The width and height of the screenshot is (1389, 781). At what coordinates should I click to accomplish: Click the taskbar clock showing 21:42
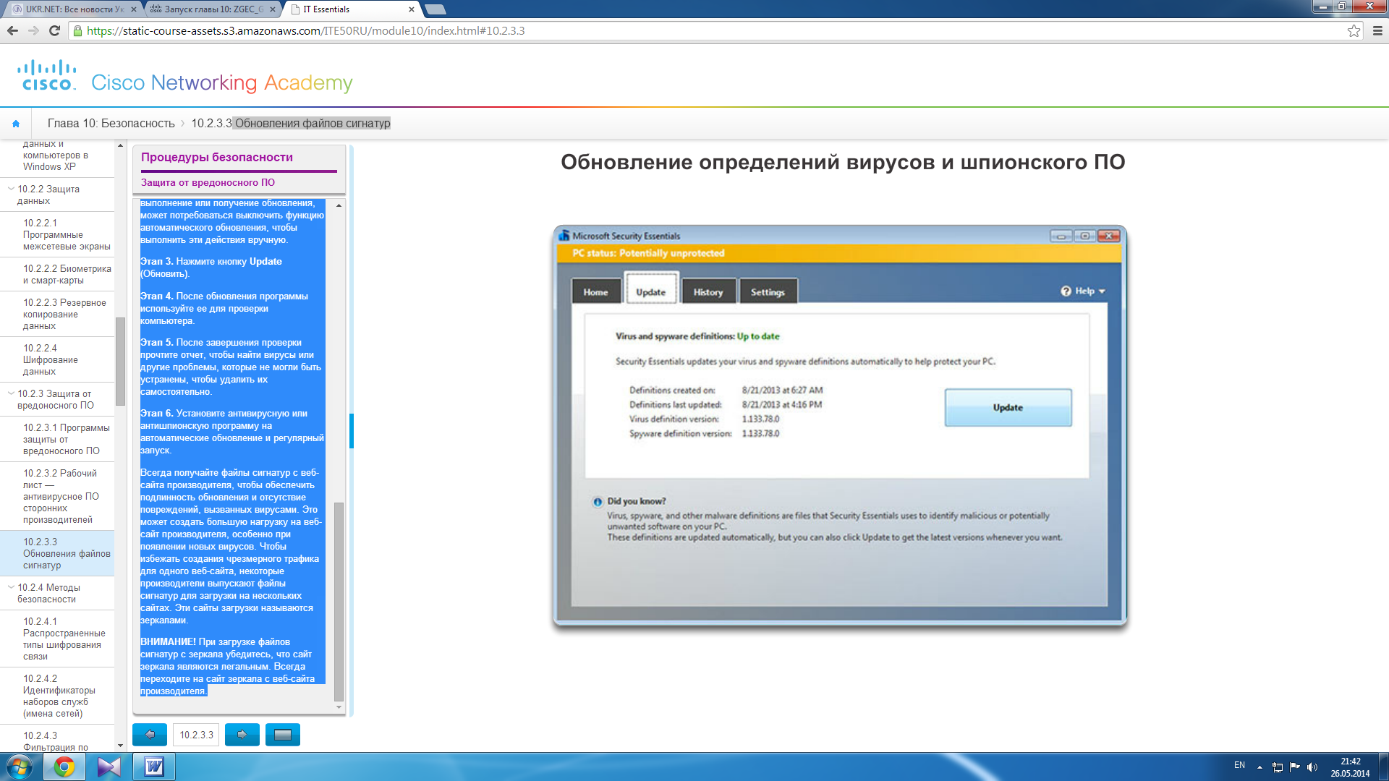1350,767
